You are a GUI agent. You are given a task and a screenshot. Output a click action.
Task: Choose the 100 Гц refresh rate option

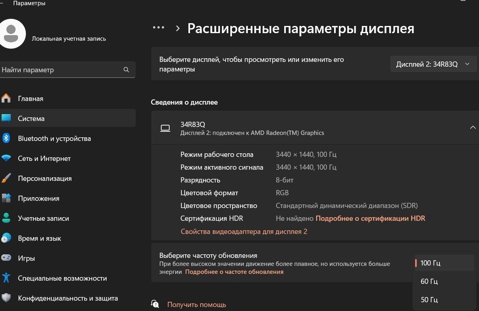pos(430,263)
